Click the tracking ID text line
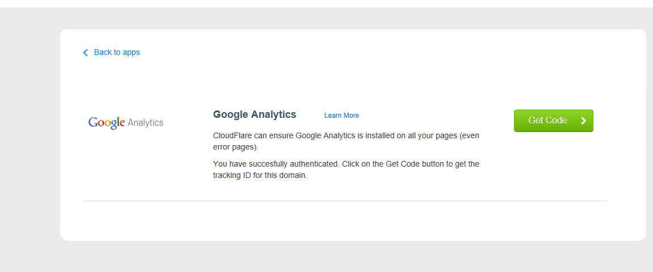Screen dimensions: 653x272 [x=260, y=175]
